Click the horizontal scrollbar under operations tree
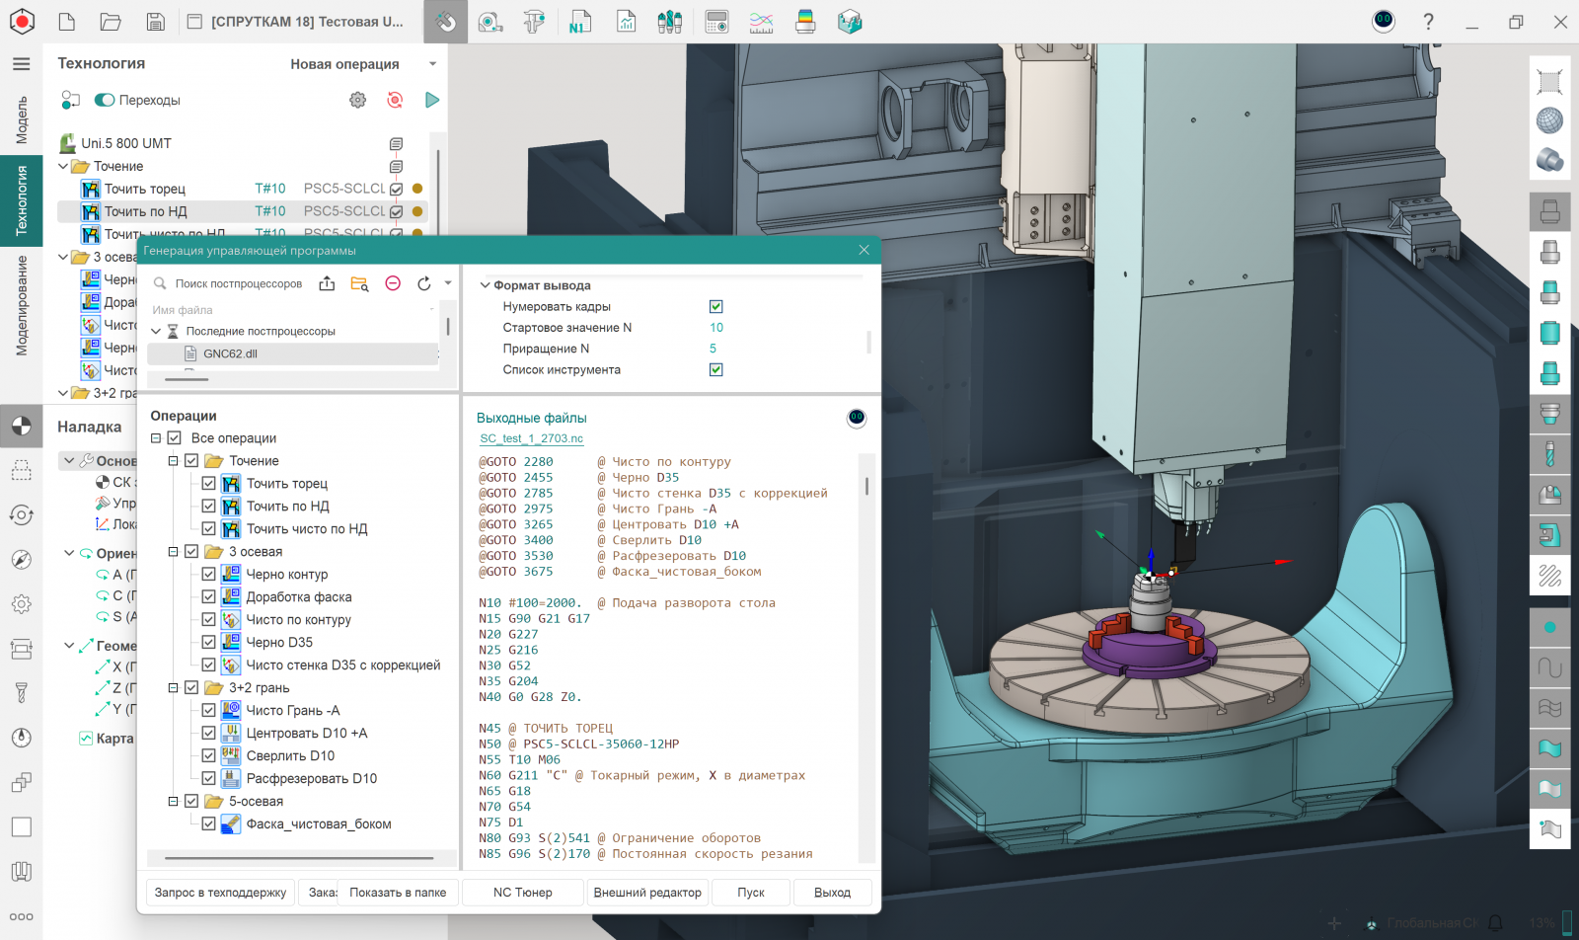Image resolution: width=1579 pixels, height=940 pixels. (x=299, y=858)
